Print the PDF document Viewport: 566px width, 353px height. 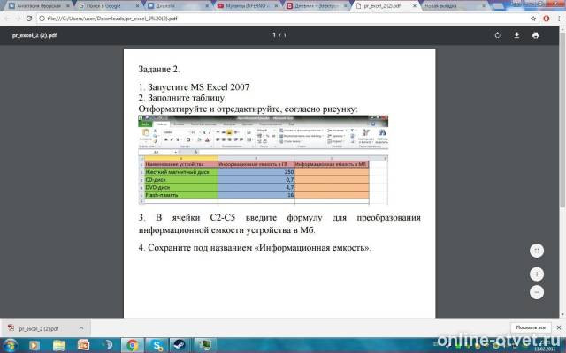pos(535,35)
